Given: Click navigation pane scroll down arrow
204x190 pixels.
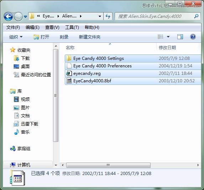Looking at the screenshot, I should (x=56, y=165).
